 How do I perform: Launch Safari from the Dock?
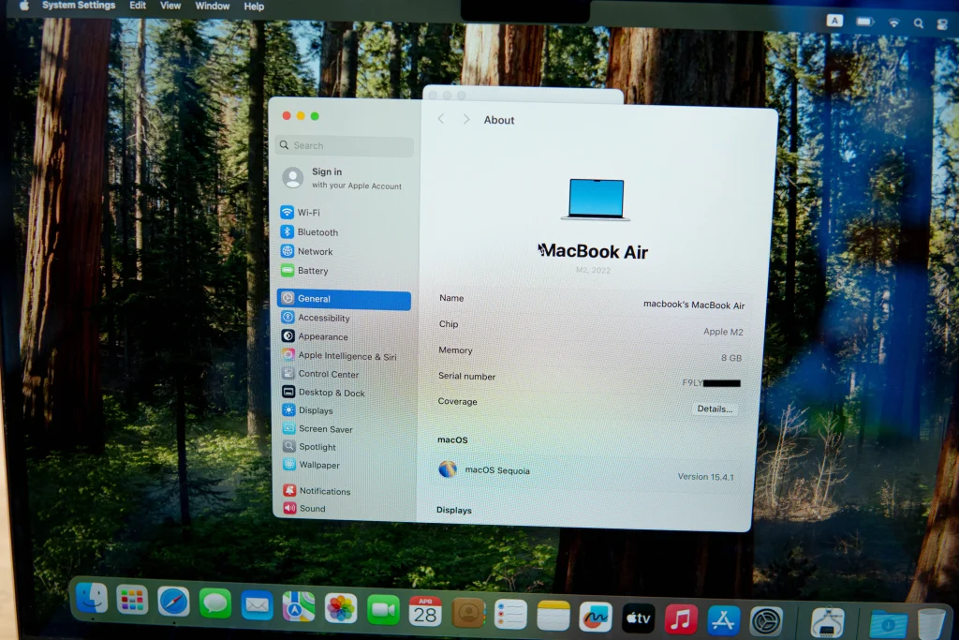[173, 601]
